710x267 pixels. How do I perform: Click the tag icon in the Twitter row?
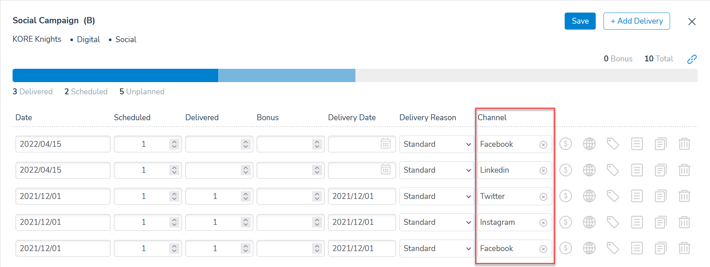tap(613, 196)
